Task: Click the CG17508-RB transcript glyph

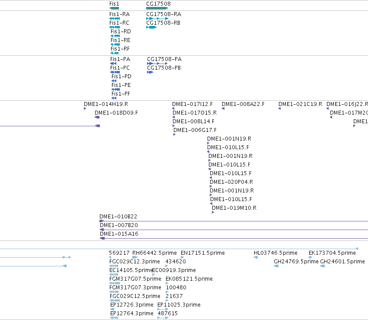Action: point(151,27)
